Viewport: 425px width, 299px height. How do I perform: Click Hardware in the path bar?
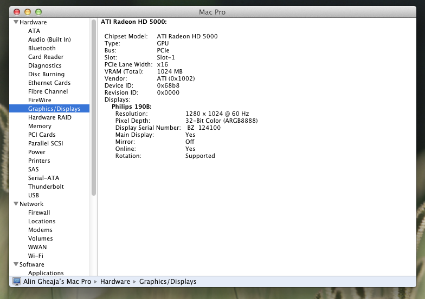(115, 281)
